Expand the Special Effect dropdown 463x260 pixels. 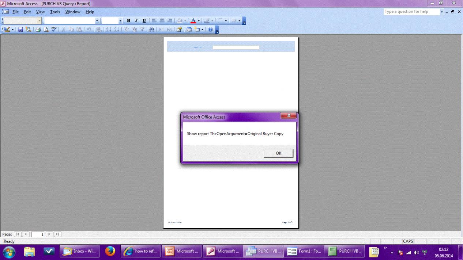(240, 21)
